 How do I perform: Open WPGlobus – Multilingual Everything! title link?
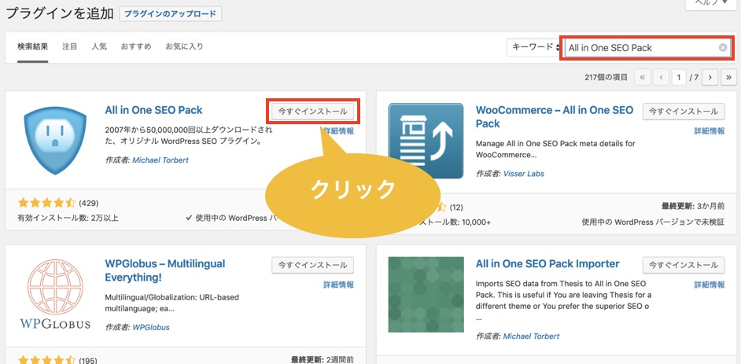(165, 270)
